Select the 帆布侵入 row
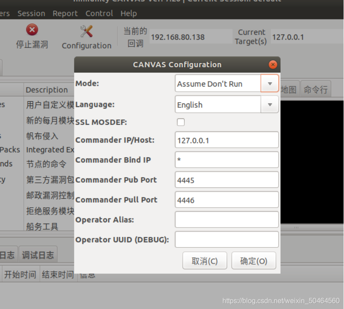Viewport: 344px width, 309px height. point(42,136)
